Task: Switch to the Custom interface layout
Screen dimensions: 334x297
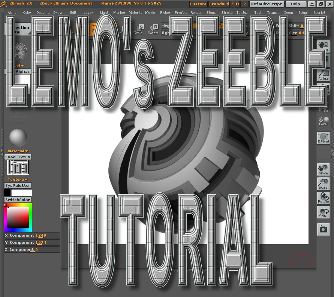Action: (x=198, y=4)
